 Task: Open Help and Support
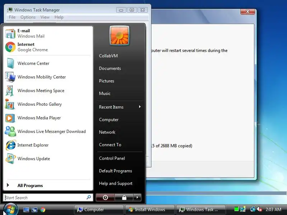[x=116, y=183]
